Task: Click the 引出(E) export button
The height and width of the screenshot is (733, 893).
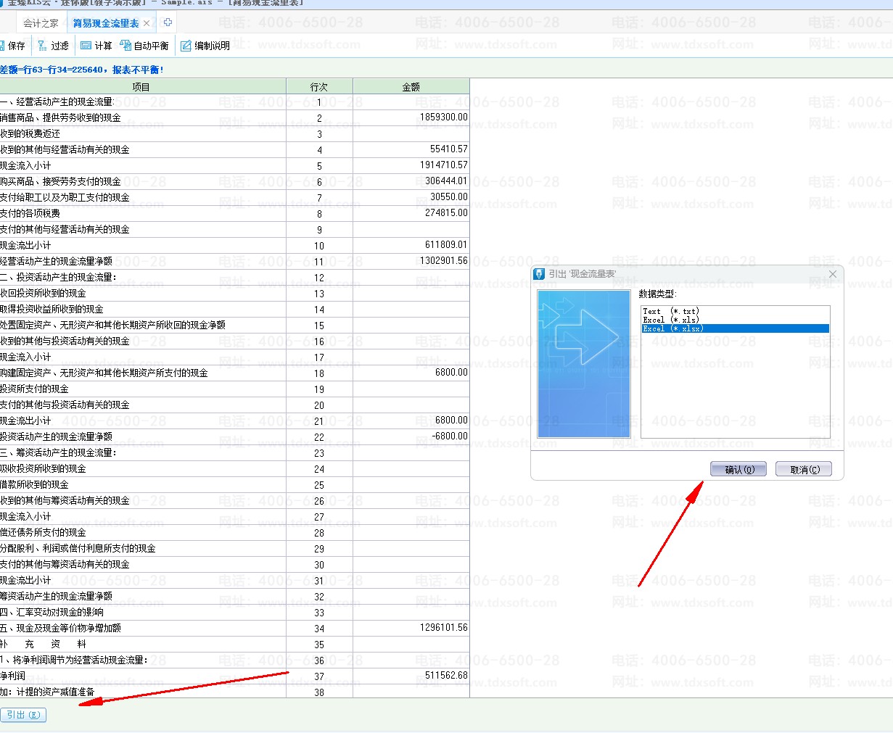Action: 23,715
